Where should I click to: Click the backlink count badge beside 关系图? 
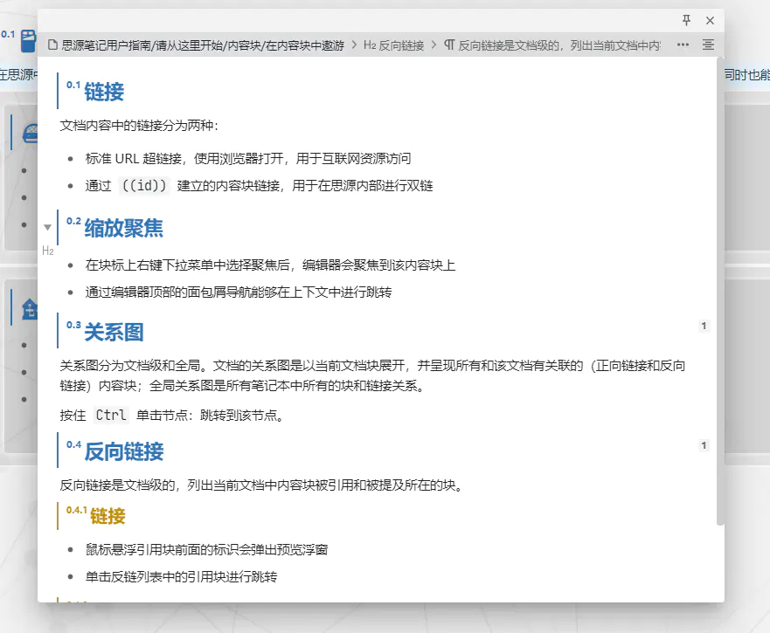pyautogui.click(x=704, y=326)
